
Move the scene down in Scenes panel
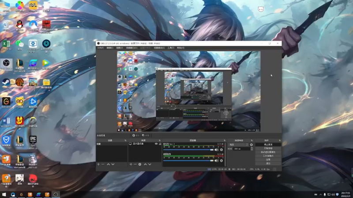[x=113, y=164]
